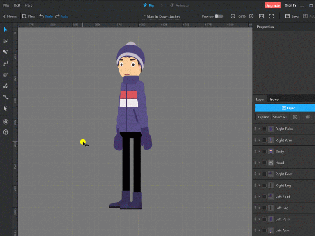This screenshot has width=315, height=236.
Task: Select the arrow selection tool
Action: (x=6, y=29)
